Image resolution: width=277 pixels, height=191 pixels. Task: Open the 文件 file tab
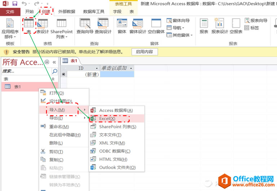tap(10, 12)
